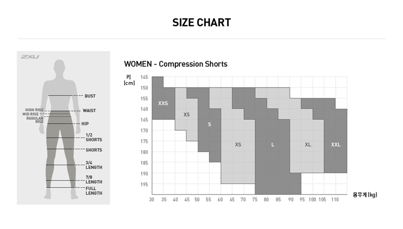Select the XXS size region on chart
This screenshot has height=229, width=403.
click(163, 103)
